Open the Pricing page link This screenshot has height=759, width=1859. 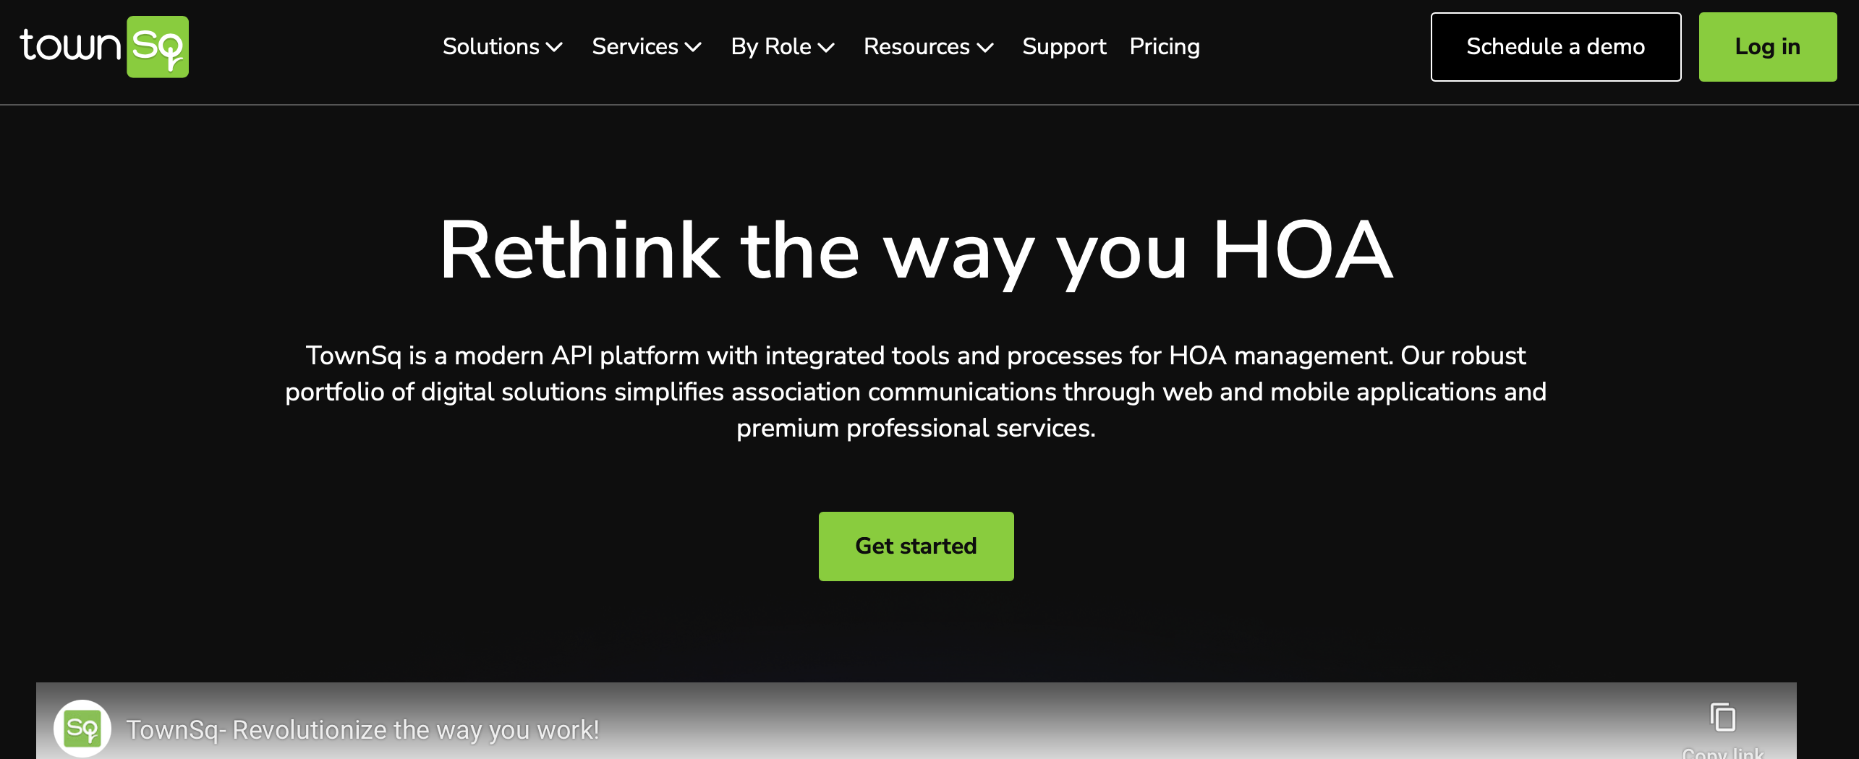[1164, 47]
